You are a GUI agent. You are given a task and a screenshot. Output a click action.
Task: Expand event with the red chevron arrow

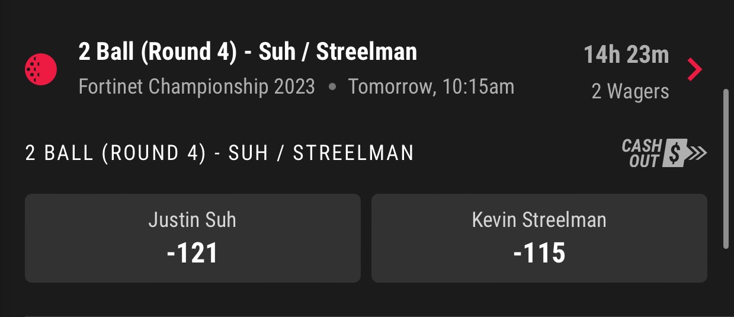point(694,70)
